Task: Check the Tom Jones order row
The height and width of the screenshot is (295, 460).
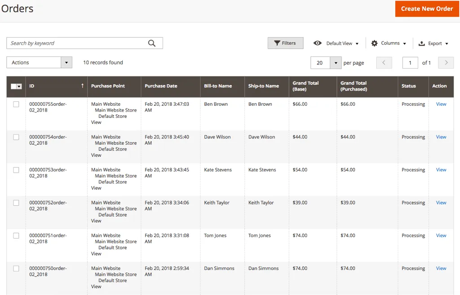Action: click(x=16, y=235)
